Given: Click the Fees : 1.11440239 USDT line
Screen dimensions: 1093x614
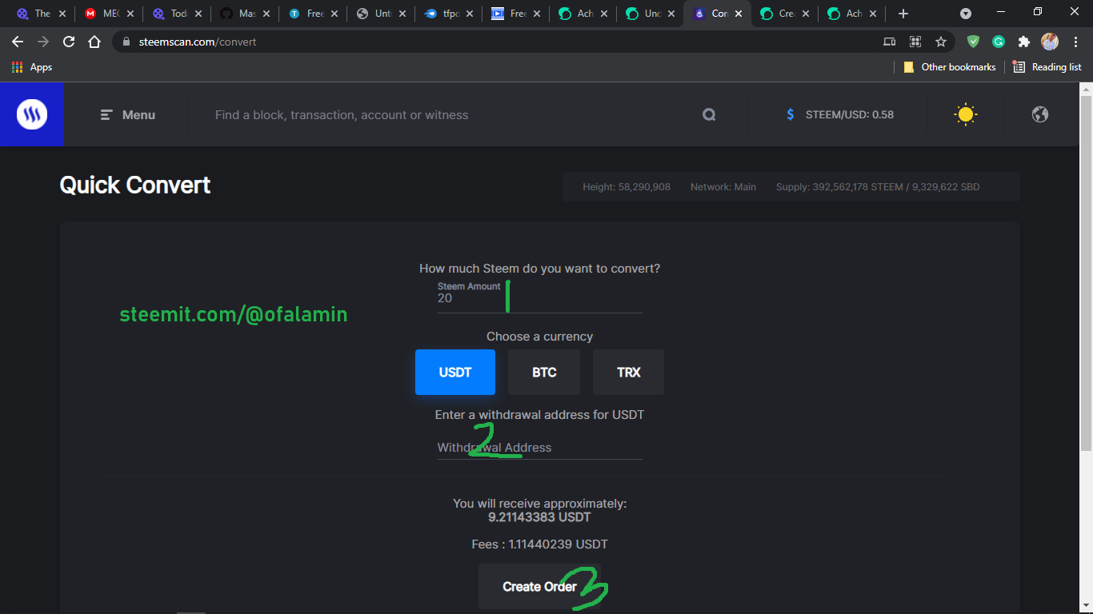Looking at the screenshot, I should coord(539,544).
